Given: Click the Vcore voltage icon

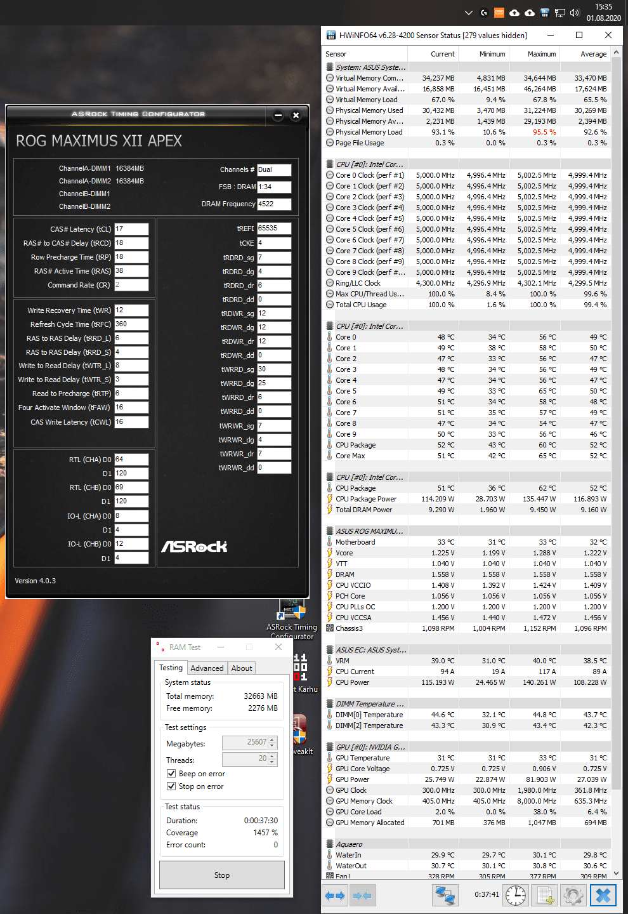Looking at the screenshot, I should [x=330, y=553].
